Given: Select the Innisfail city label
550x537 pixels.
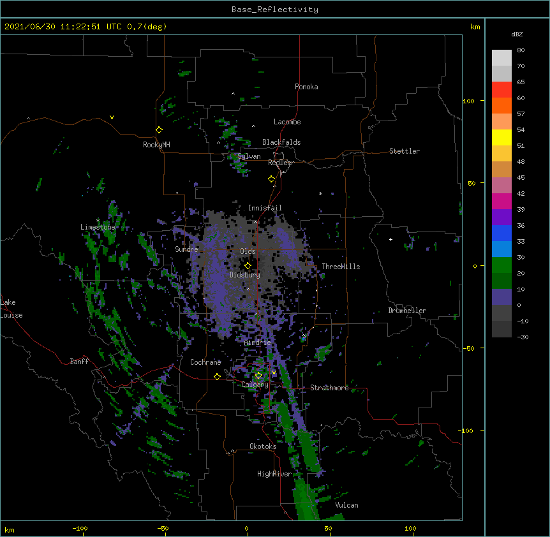Looking at the screenshot, I should [265, 208].
